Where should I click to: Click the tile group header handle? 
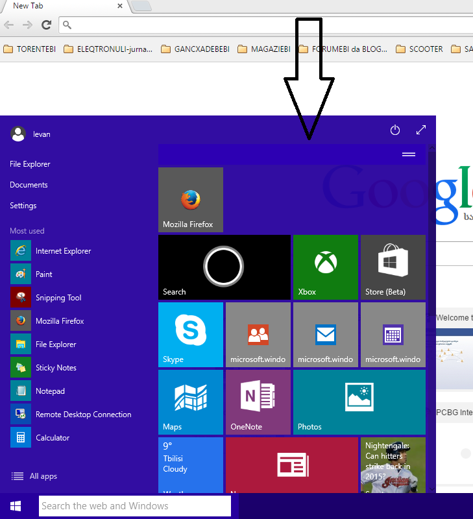pos(409,154)
